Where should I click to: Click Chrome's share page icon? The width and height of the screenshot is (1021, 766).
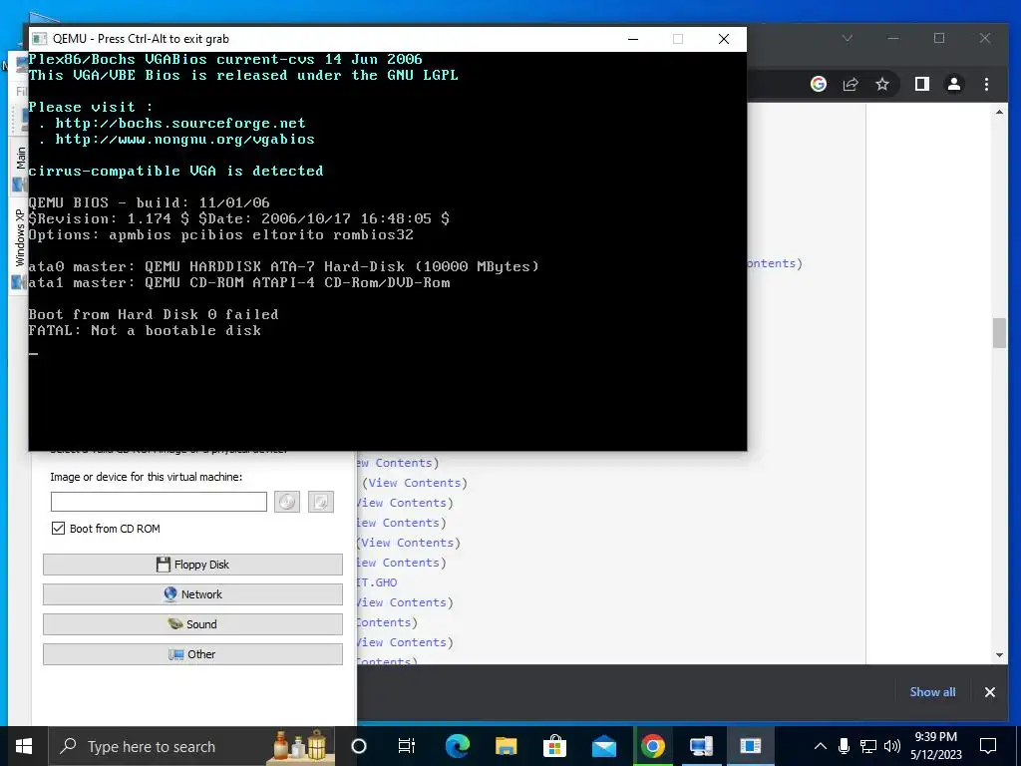coord(851,84)
